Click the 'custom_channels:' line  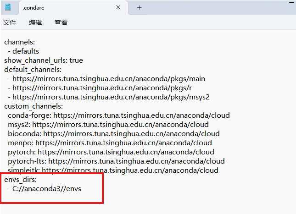point(34,106)
